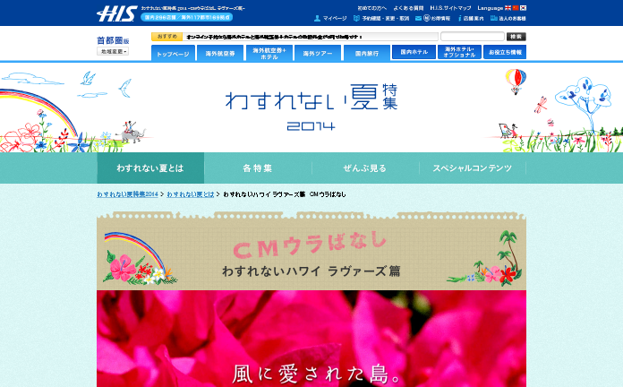The image size is (623, 387).
Task: Click the 首都圏版 region label
Action: click(x=113, y=40)
